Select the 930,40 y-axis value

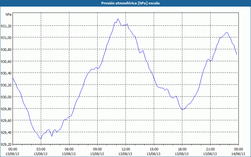(x=6, y=73)
